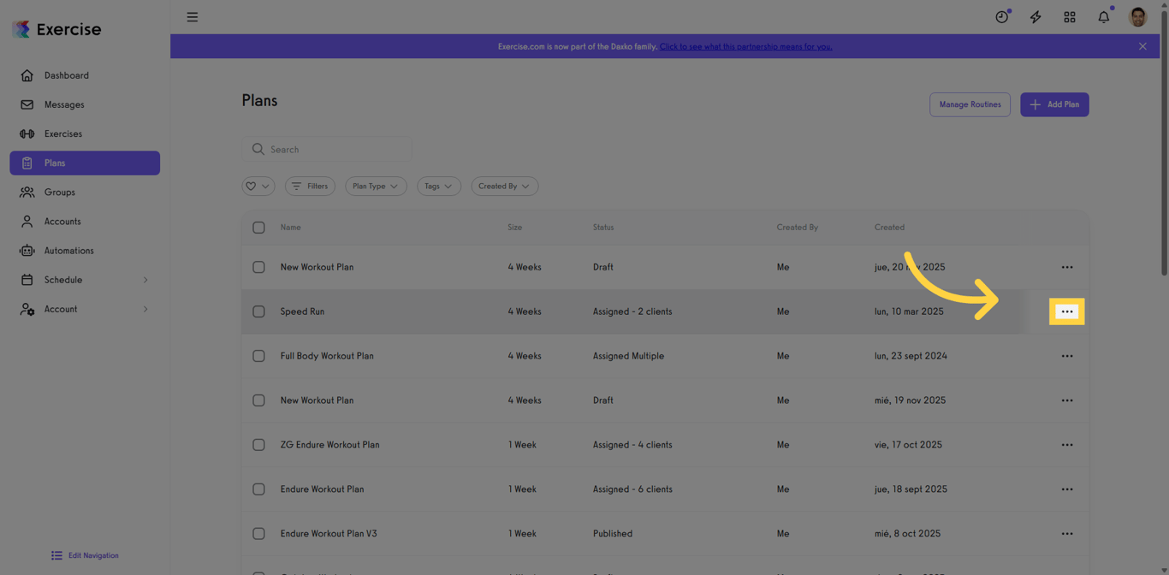Click the Daxko partnership link
The image size is (1169, 575).
pos(745,46)
